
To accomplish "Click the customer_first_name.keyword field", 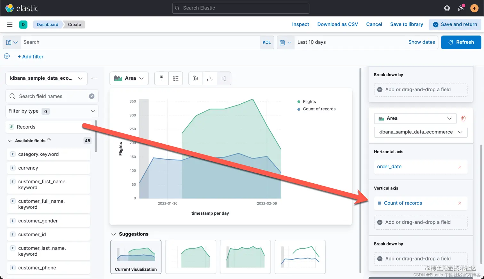I will coord(48,185).
